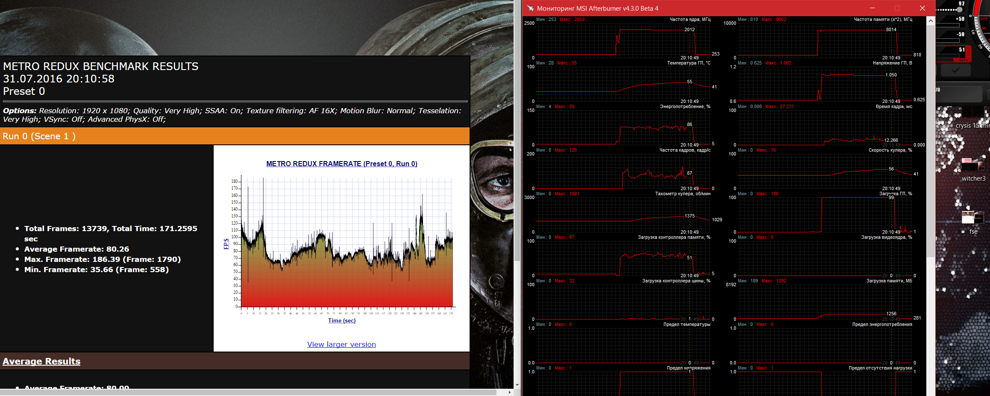
Task: Close the MSI Afterburner monitoring window
Action: point(922,8)
